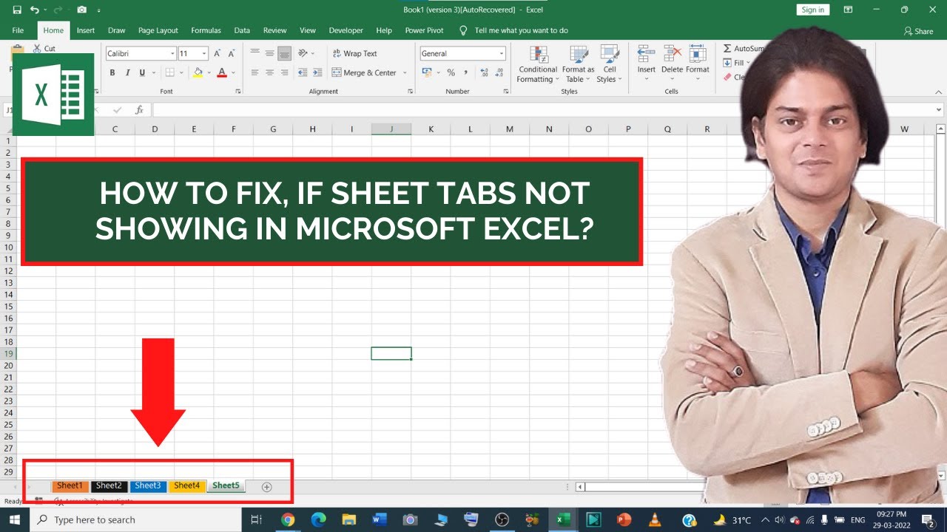
Task: Click the Delete cells button
Action: pyautogui.click(x=672, y=63)
